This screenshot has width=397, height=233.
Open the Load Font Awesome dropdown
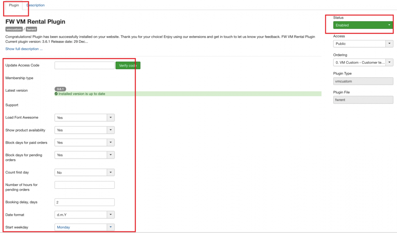point(84,117)
